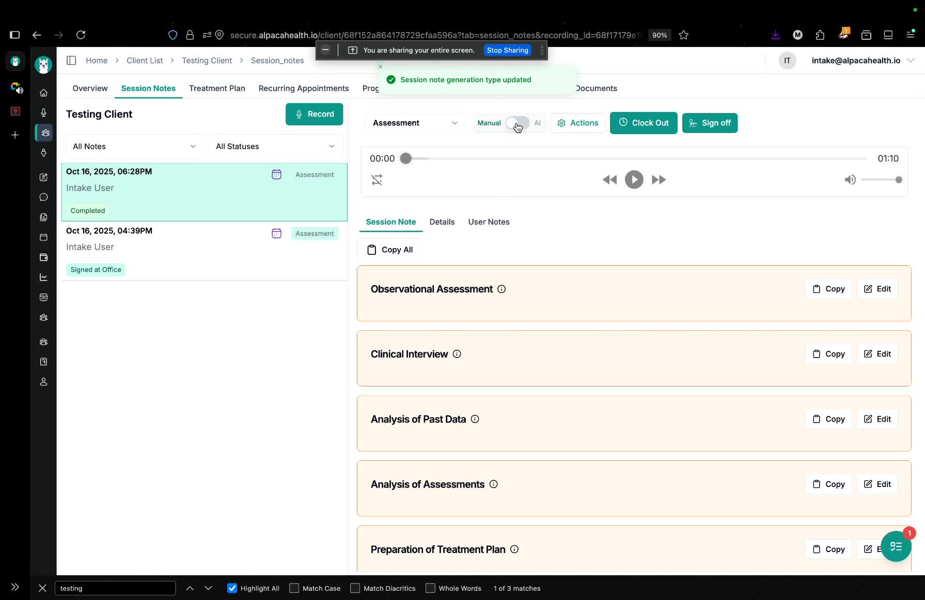Click Copy All button

click(389, 250)
